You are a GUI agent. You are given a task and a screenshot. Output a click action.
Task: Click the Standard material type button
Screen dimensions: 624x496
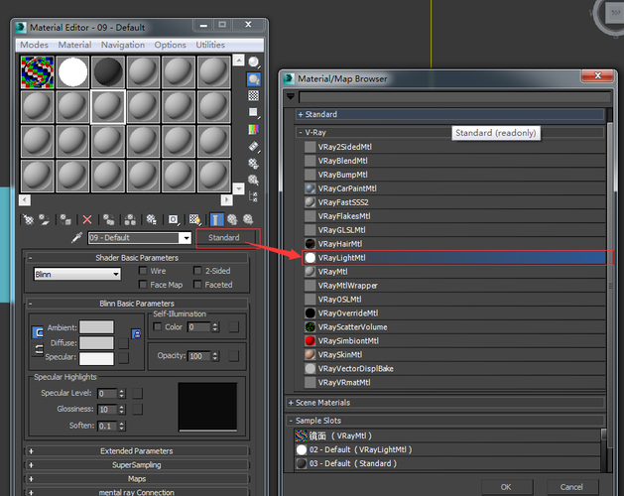[x=223, y=238]
